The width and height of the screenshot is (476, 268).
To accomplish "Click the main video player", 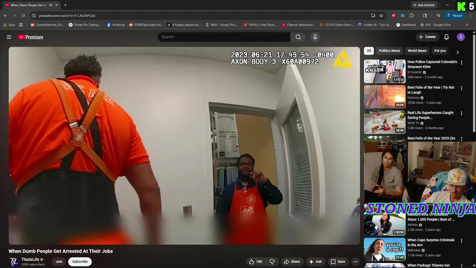I will pos(184,146).
